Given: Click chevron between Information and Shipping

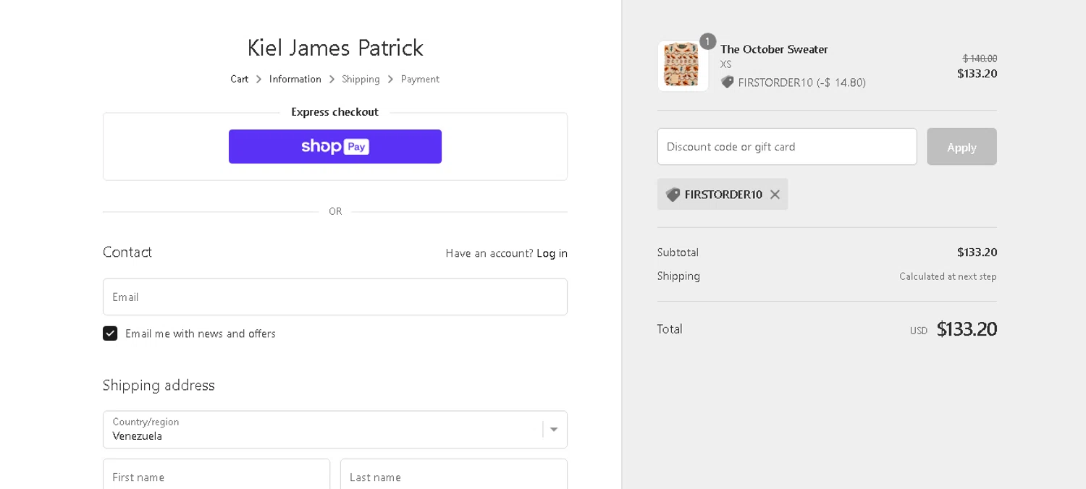Looking at the screenshot, I should (x=332, y=79).
